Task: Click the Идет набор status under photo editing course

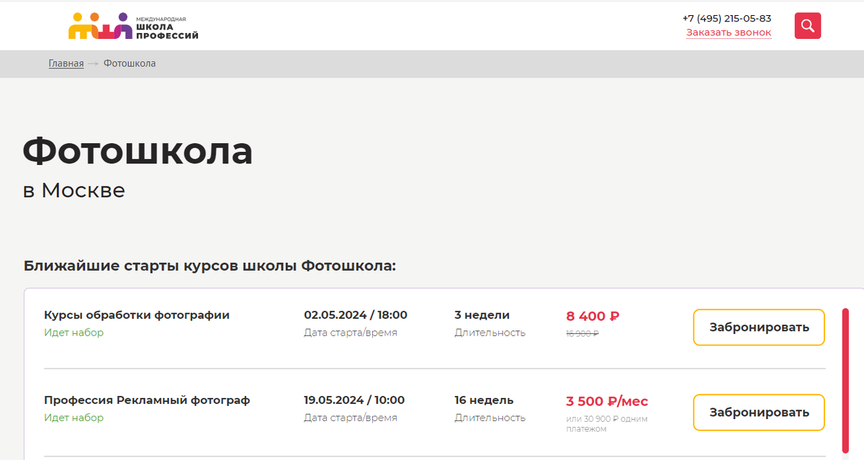Action: [x=75, y=333]
